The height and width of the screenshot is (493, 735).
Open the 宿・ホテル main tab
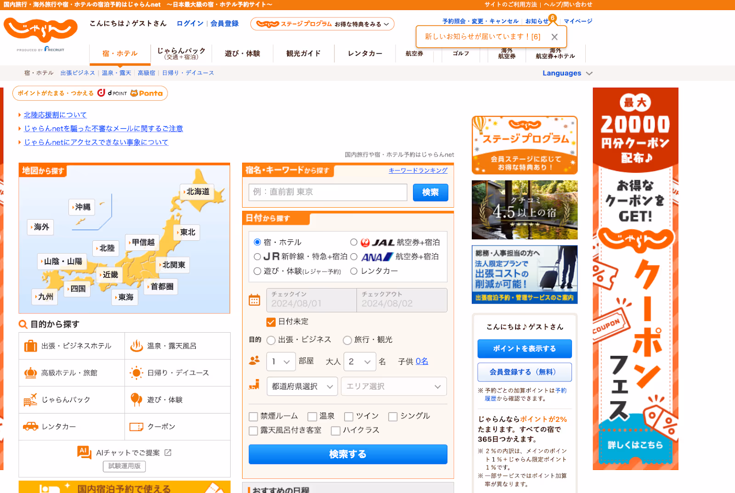tap(120, 53)
